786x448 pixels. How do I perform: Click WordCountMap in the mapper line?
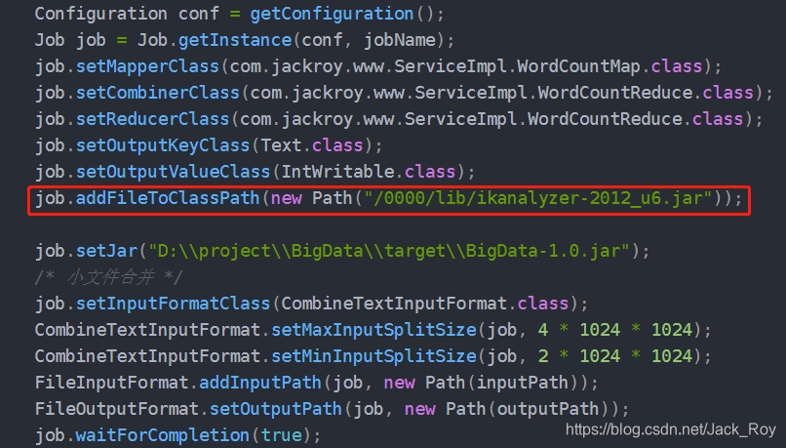click(x=578, y=66)
